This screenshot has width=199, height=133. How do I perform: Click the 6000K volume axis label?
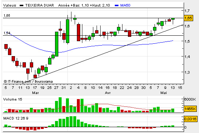coord(190,99)
